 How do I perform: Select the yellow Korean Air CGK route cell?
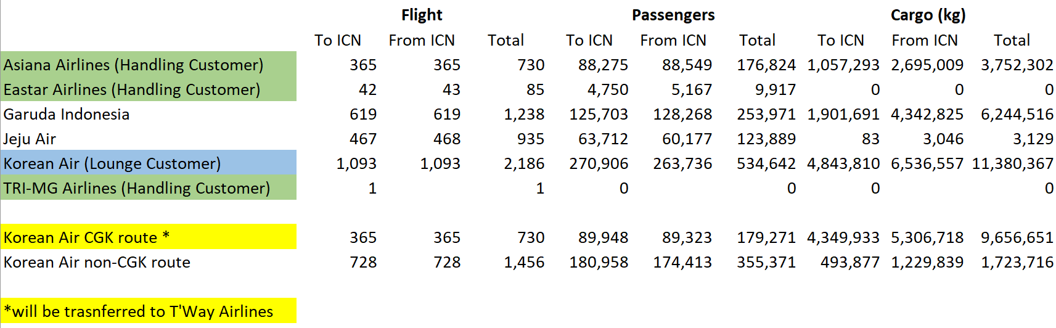click(x=86, y=237)
